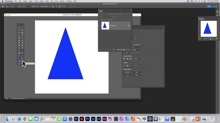Select the Gradient tool
Image resolution: width=220 pixels, height=123 pixels.
click(x=22, y=43)
